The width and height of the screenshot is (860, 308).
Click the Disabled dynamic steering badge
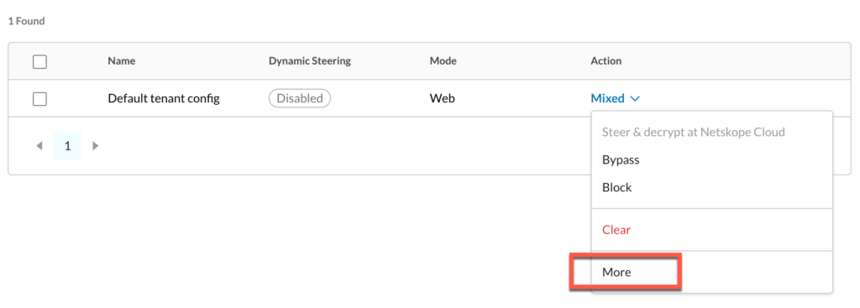click(x=300, y=99)
